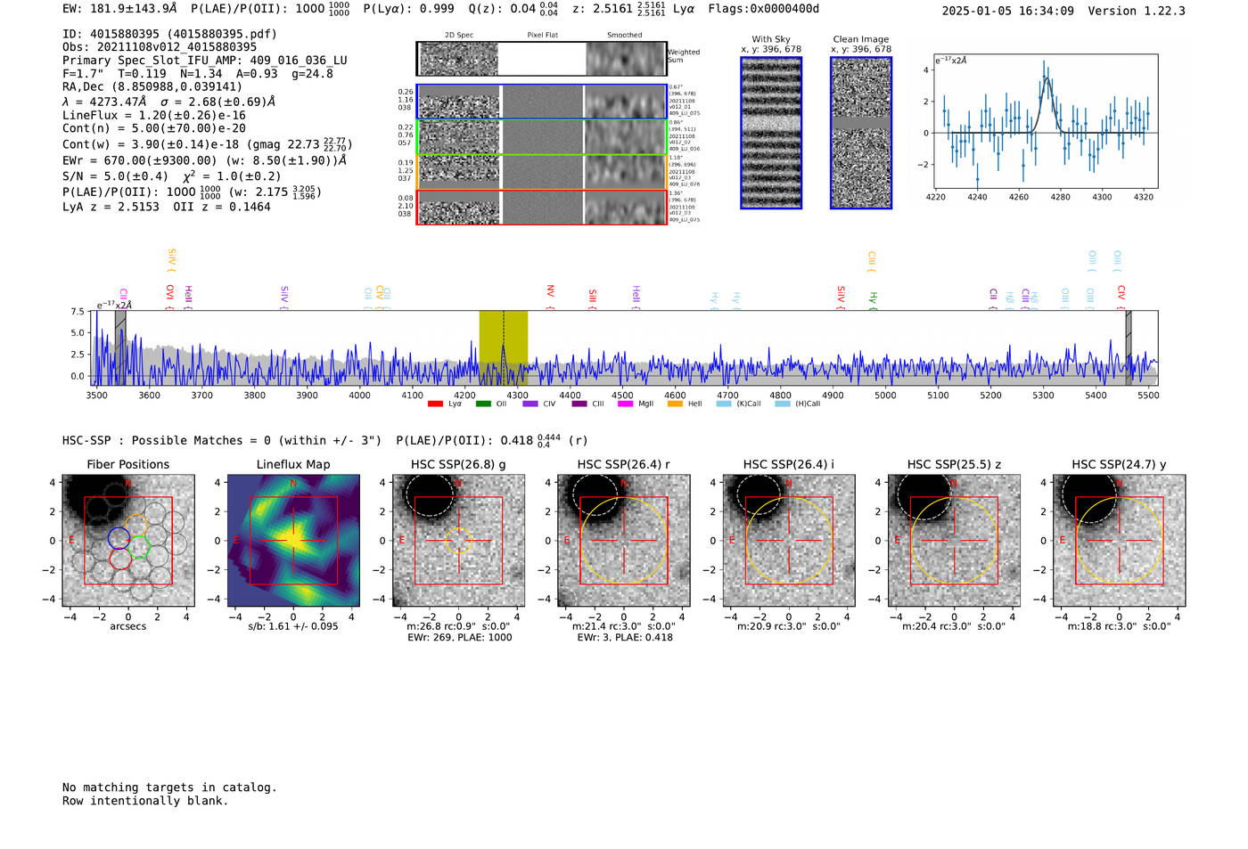Click the Weighted Sum 2D spectrum strip
The height and width of the screenshot is (849, 1248).
click(x=542, y=59)
